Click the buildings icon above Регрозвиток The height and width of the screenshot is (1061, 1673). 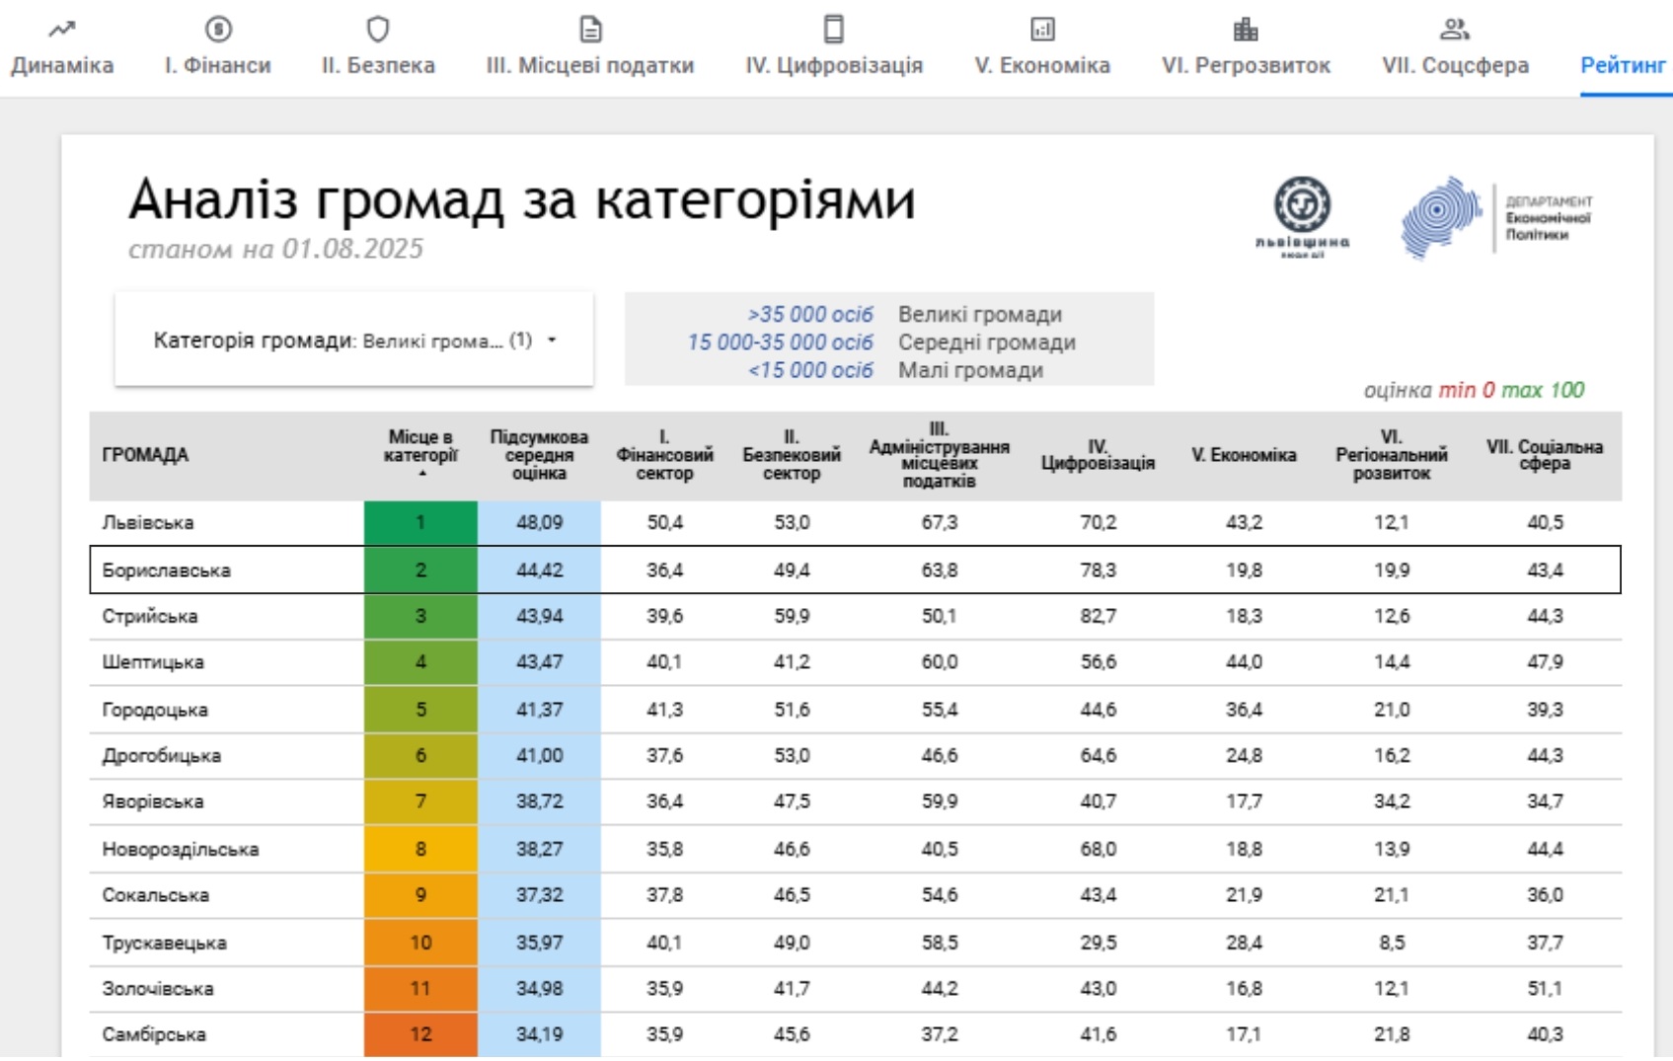coord(1246,29)
